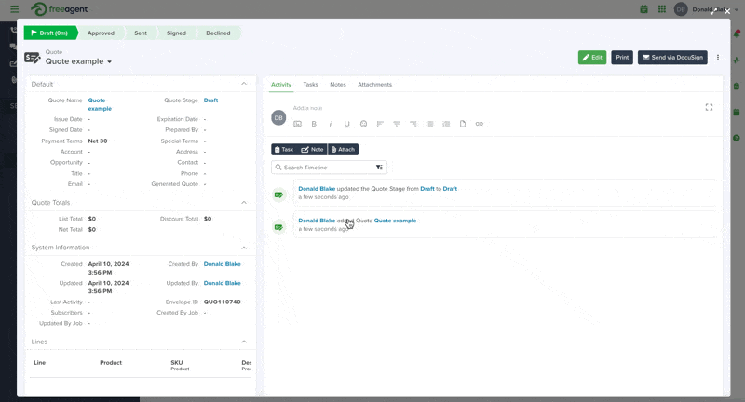Viewport: 745px width, 402px height.
Task: Open the apps grid icon
Action: click(x=662, y=9)
